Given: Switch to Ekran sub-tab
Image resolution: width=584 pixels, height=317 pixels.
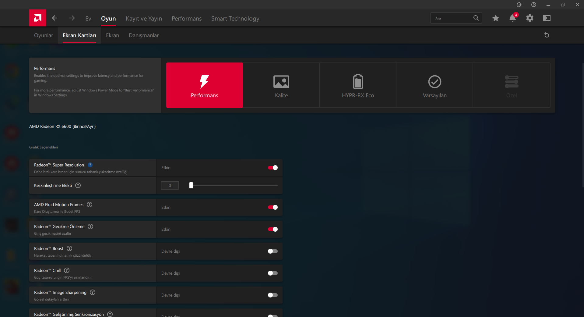Looking at the screenshot, I should [112, 35].
